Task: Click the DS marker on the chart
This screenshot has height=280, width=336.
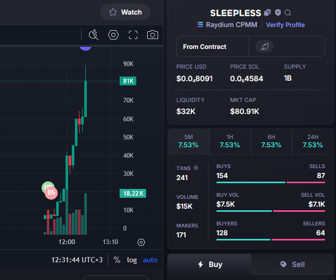Action: pos(51,193)
